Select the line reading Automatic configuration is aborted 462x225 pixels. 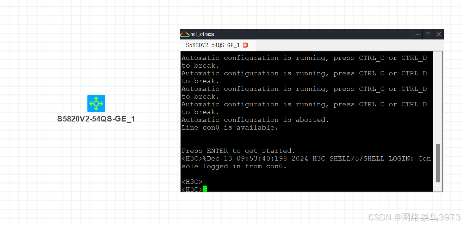pos(254,120)
